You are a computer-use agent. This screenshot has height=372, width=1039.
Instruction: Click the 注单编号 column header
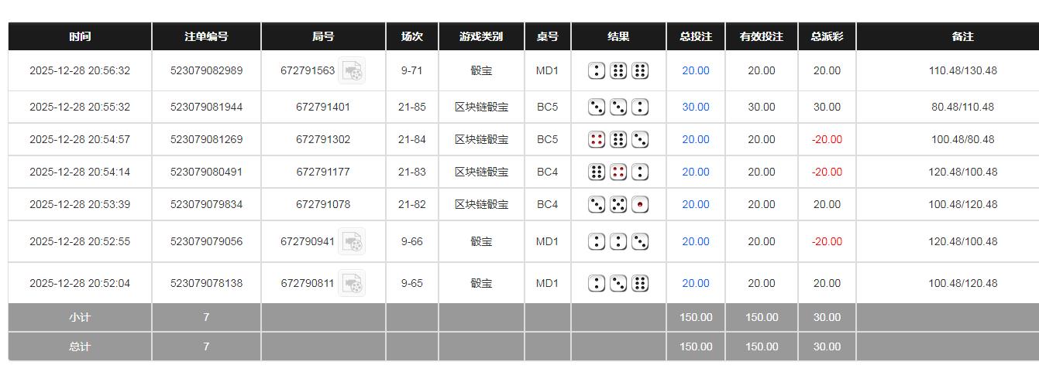click(x=206, y=36)
